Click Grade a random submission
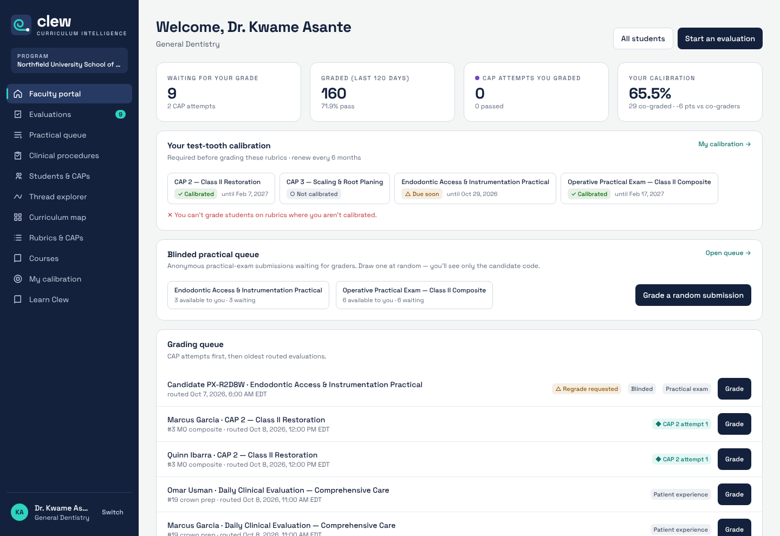 tap(693, 295)
